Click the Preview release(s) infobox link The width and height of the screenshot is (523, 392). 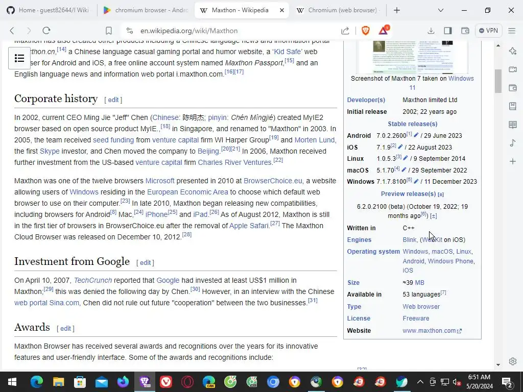point(408,193)
